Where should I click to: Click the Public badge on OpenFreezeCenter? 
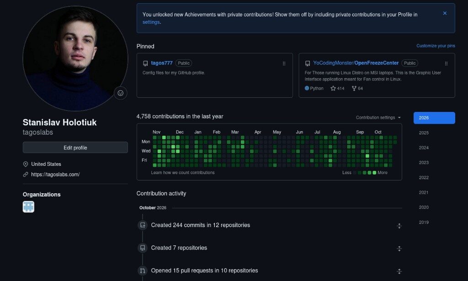(409, 63)
